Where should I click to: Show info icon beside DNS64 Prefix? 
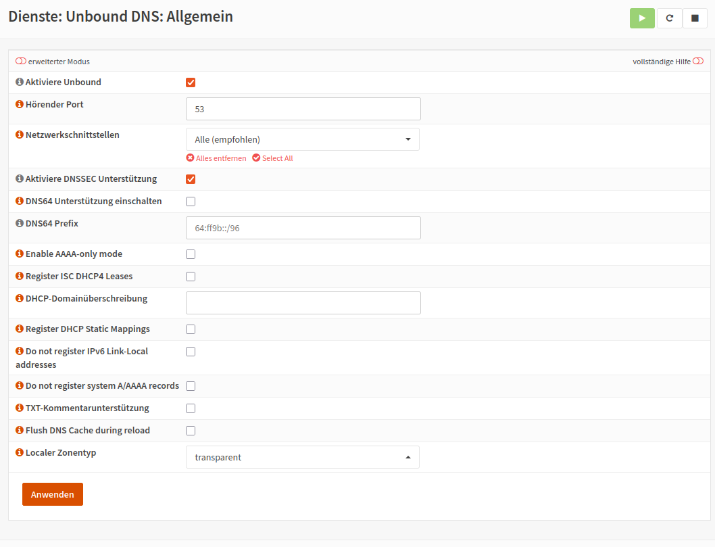(20, 223)
